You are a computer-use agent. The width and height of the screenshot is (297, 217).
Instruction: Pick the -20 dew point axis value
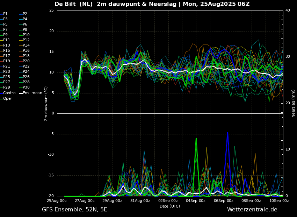[51, 196]
